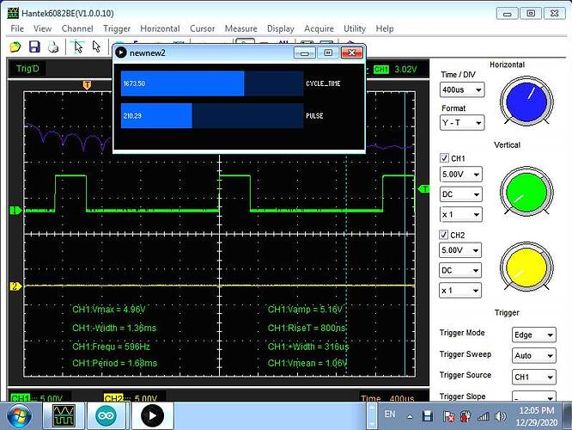Open the CH2 5.00V volts dropdown

click(x=460, y=250)
